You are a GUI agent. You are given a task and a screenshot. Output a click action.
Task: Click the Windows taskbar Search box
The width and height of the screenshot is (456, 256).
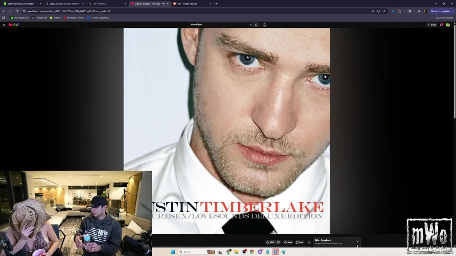(197, 252)
